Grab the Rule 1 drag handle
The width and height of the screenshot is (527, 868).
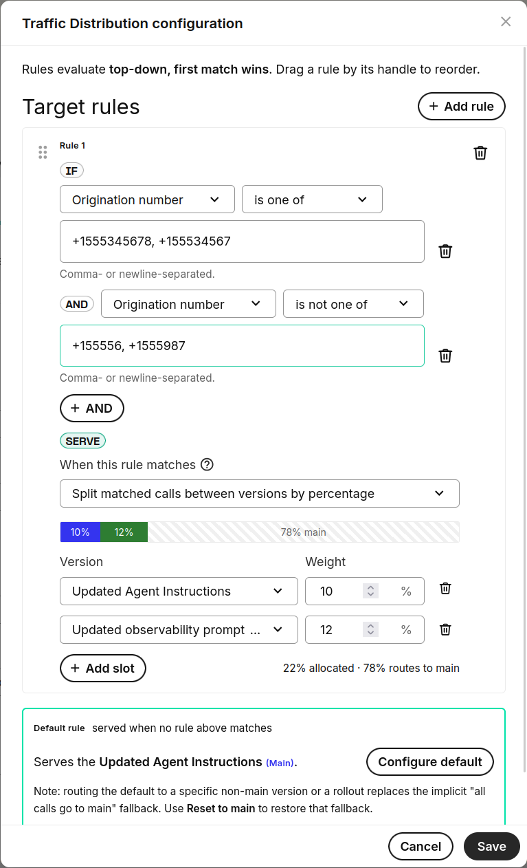pos(43,152)
